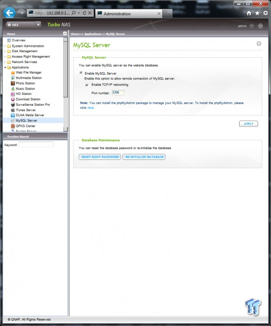Click the browser Forward arrow button
This screenshot has width=271, height=326.
pos(21,13)
